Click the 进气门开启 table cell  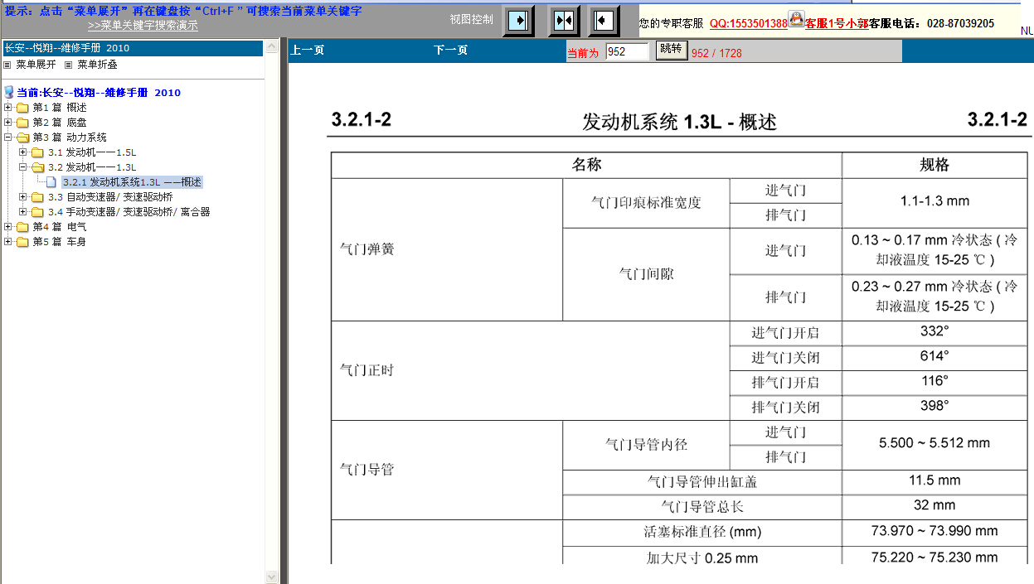pos(785,333)
